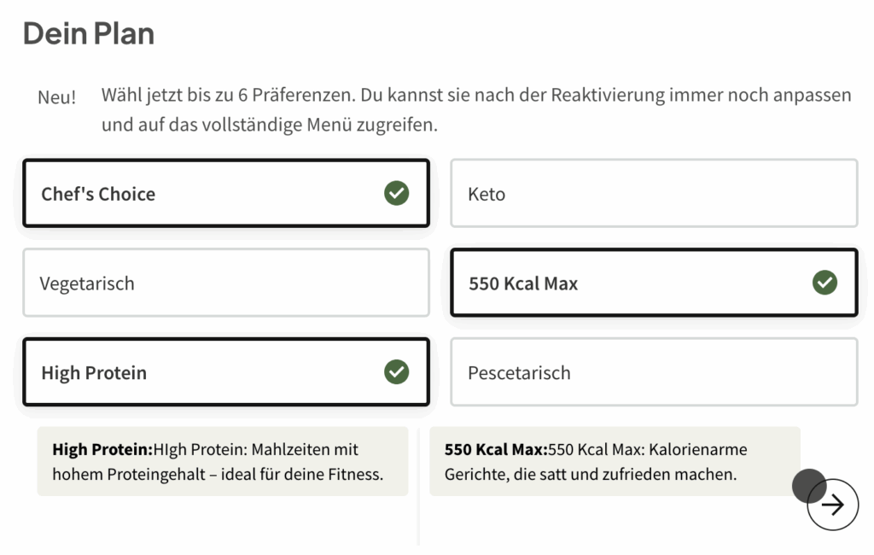Select the Keto preference card
Viewport: 874px width, 555px height.
coord(653,193)
